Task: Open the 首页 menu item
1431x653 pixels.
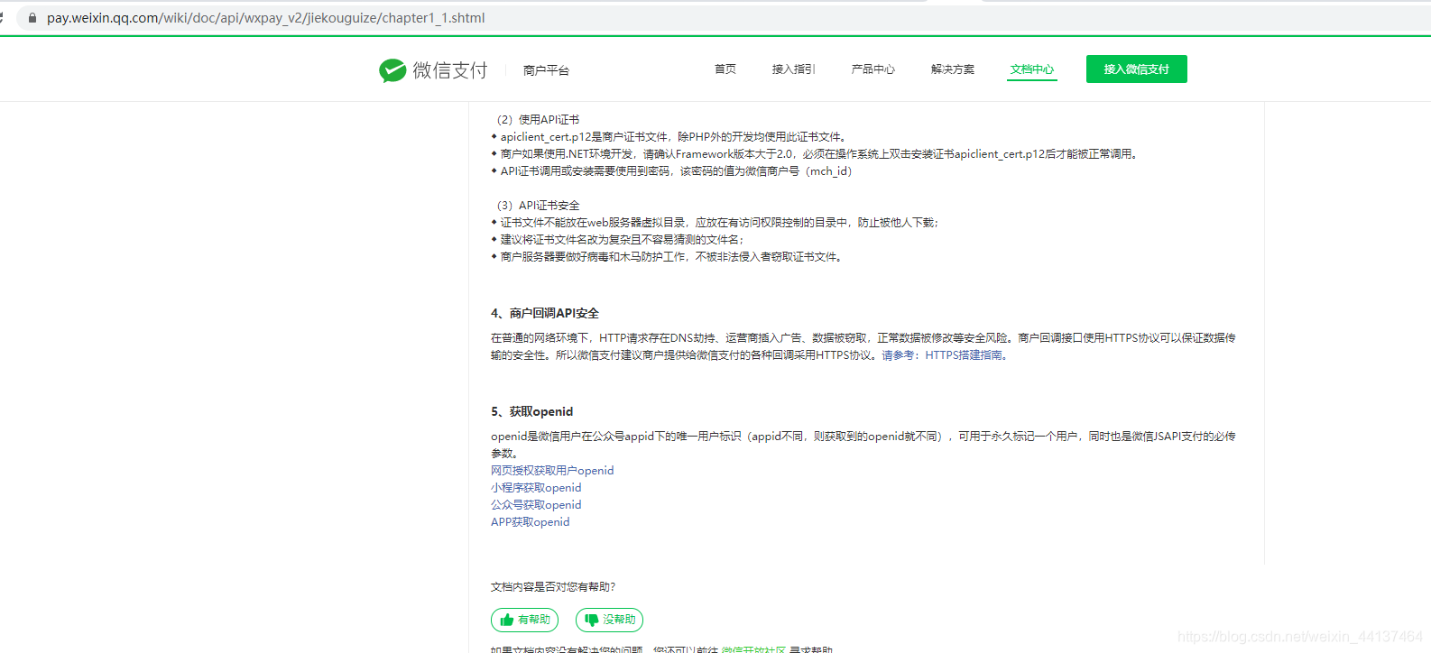Action: click(725, 69)
